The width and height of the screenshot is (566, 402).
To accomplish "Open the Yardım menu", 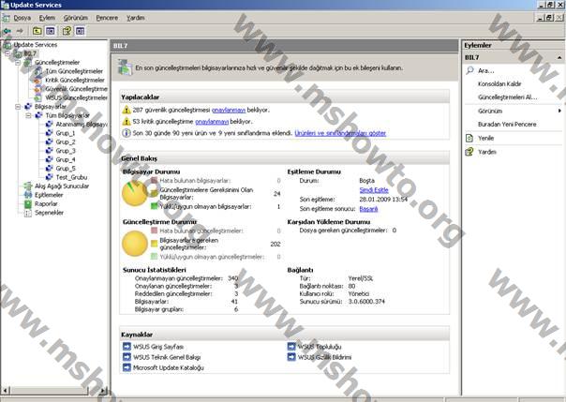I will (x=135, y=18).
